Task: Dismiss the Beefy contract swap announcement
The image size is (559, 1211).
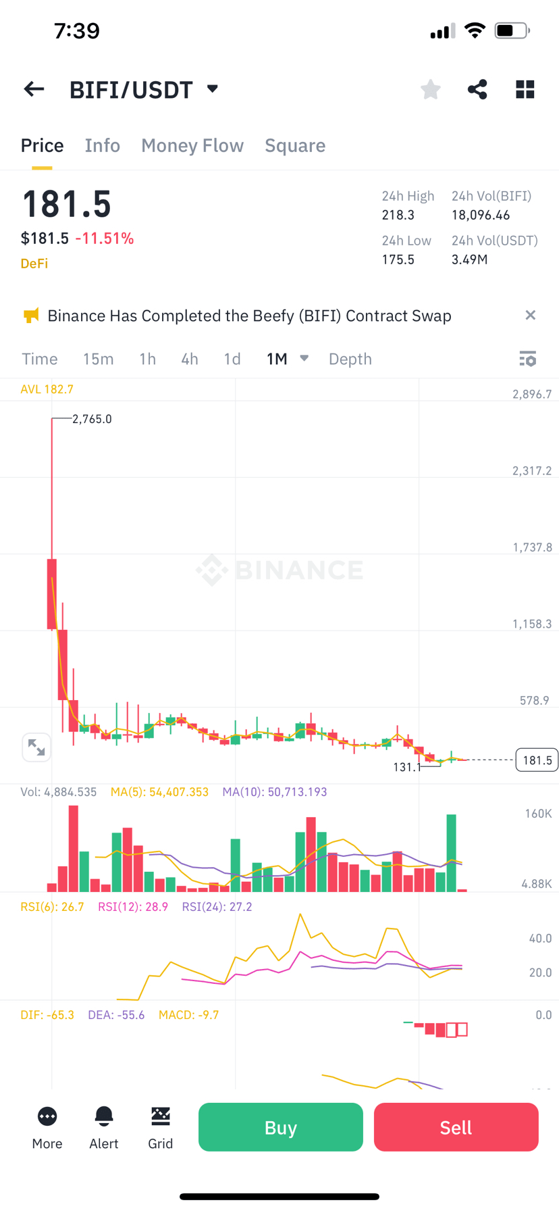Action: coord(530,315)
